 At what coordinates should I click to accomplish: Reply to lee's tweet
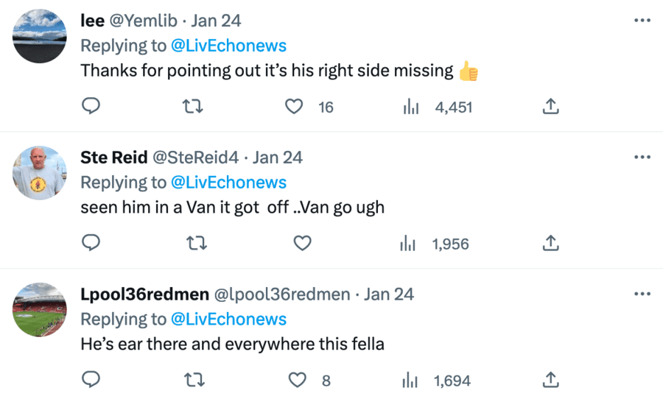(x=91, y=107)
